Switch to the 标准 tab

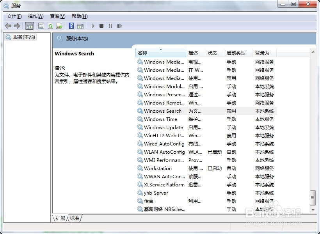coord(75,218)
